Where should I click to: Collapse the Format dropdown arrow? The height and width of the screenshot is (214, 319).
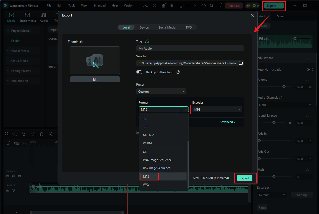186,110
